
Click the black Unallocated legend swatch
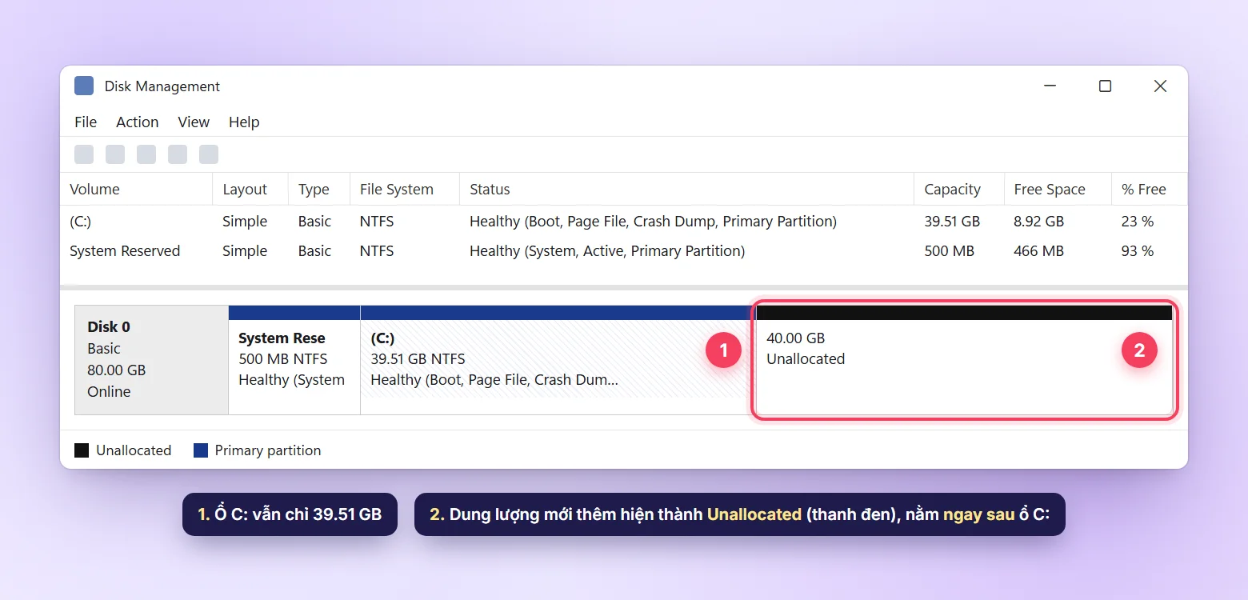coord(82,450)
